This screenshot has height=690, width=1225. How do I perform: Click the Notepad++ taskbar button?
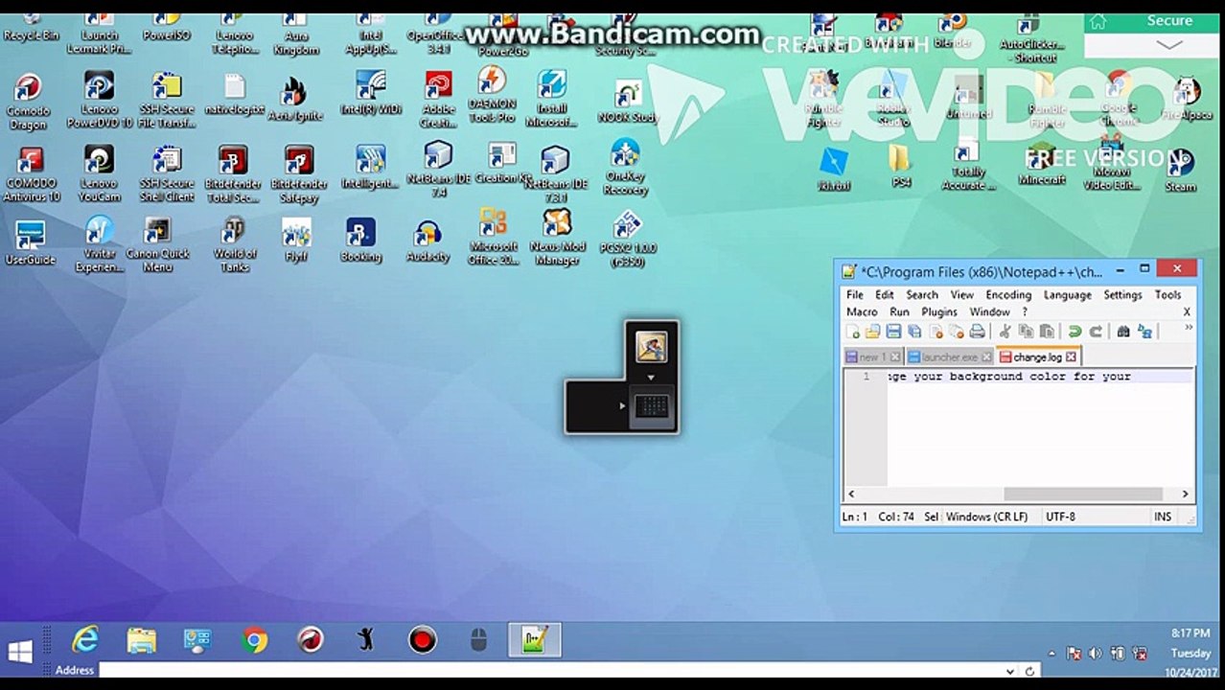tap(534, 639)
